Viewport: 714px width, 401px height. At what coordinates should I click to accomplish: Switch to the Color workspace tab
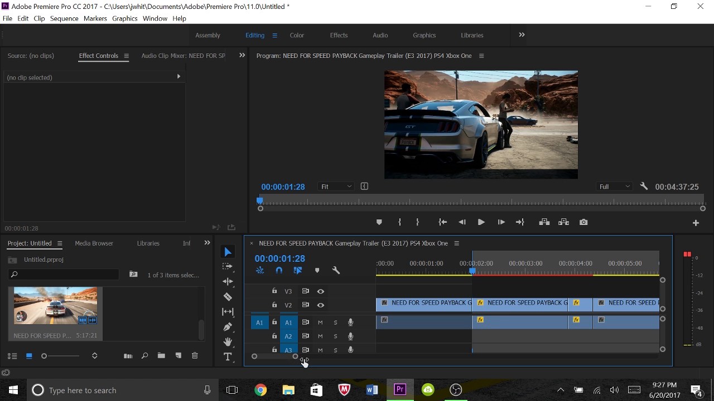(x=297, y=35)
